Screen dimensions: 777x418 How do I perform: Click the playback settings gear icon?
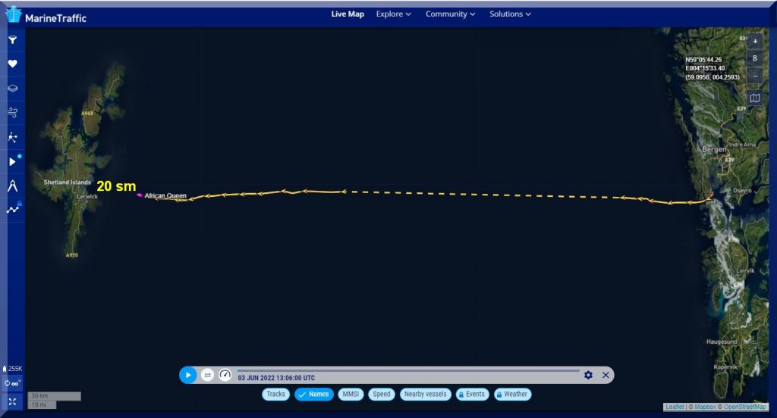tap(588, 375)
